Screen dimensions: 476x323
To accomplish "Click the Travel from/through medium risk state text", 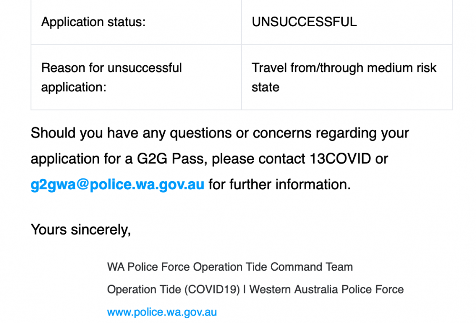I will 344,78.
